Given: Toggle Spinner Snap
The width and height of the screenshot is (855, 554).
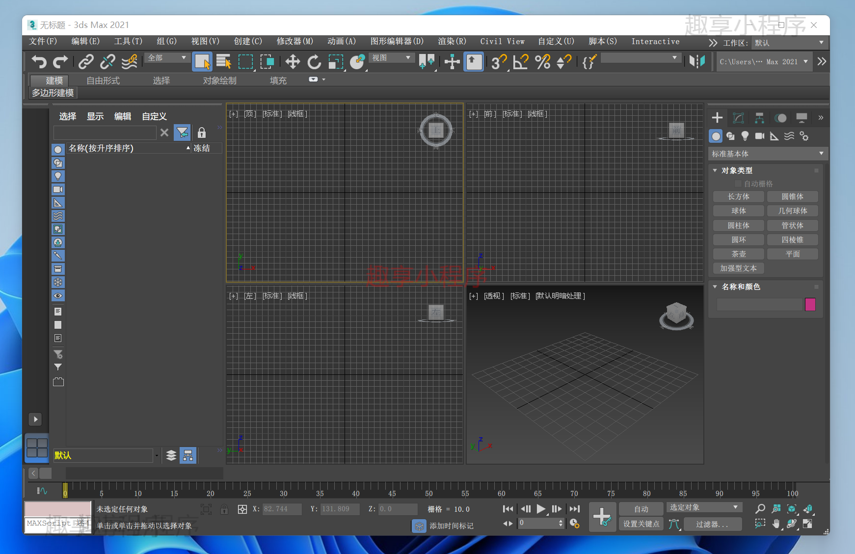Looking at the screenshot, I should pos(564,62).
